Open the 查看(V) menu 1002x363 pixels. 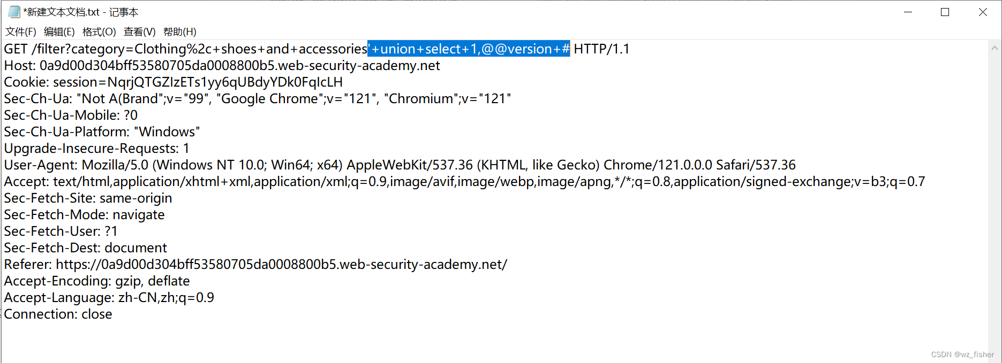point(138,32)
